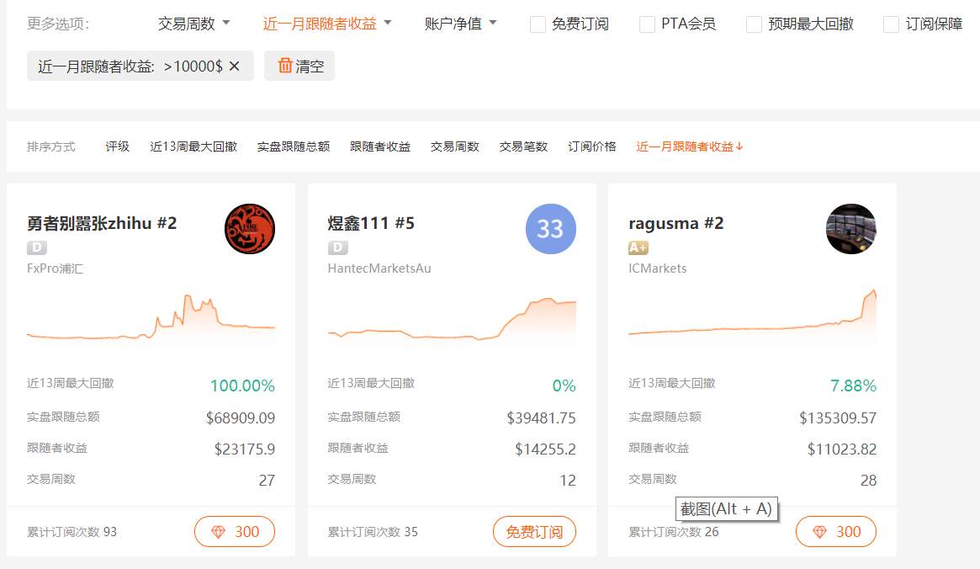Click the 0% drawdown value
The image size is (980, 569).
pos(564,386)
